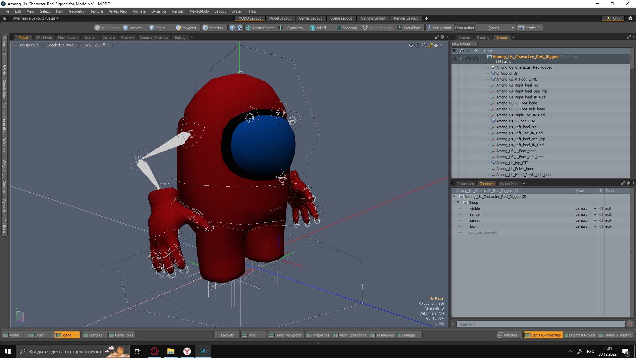Viewport: 636px width, 358px height.
Task: Open the viewport settings gear
Action: click(436, 45)
